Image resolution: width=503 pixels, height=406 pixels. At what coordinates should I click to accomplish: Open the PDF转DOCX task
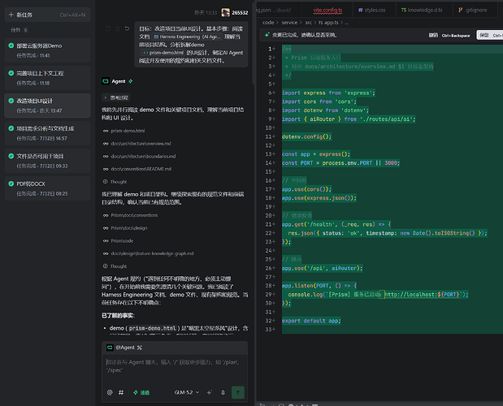click(x=47, y=188)
